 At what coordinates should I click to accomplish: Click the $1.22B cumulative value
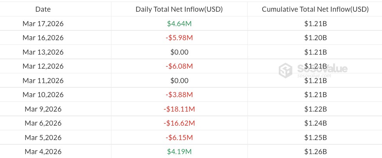point(315,109)
